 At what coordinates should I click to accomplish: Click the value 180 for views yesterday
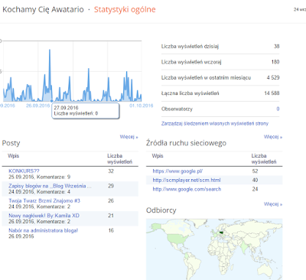[275, 62]
